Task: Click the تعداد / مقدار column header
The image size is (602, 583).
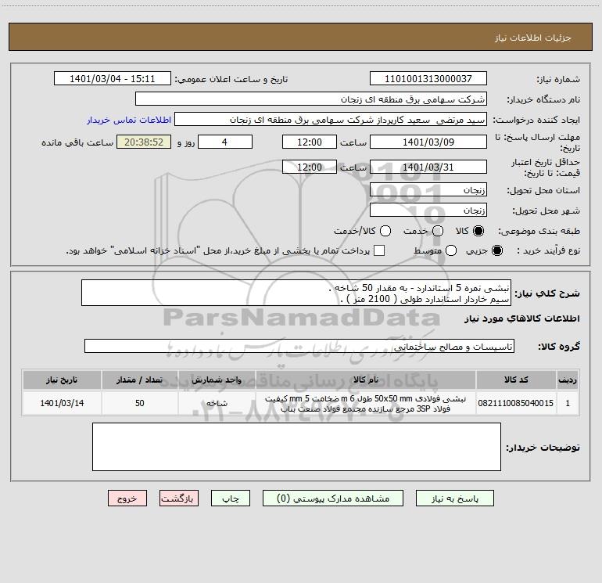Action: tap(139, 380)
